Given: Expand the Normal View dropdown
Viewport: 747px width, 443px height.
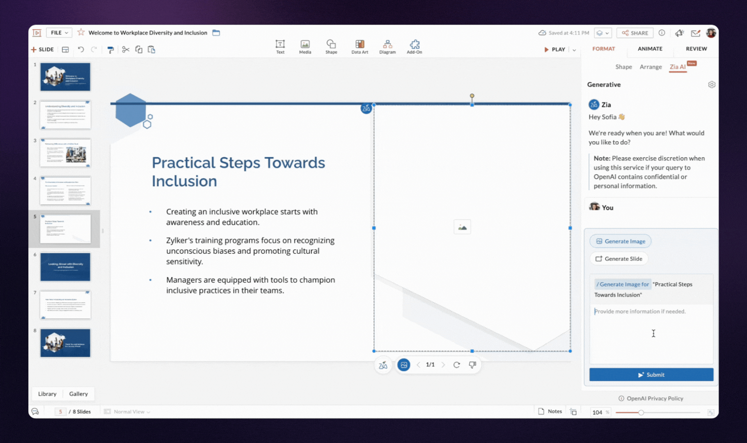Looking at the screenshot, I should click(x=127, y=412).
